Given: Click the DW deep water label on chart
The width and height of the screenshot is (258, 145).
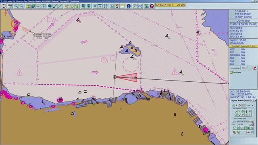Looking at the screenshot, I should (51, 20).
